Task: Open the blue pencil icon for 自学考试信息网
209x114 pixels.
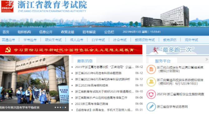Action: click(x=151, y=107)
